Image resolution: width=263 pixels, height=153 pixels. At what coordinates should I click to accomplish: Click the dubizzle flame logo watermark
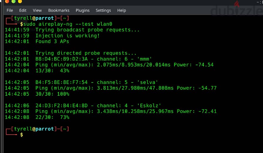tap(237, 4)
